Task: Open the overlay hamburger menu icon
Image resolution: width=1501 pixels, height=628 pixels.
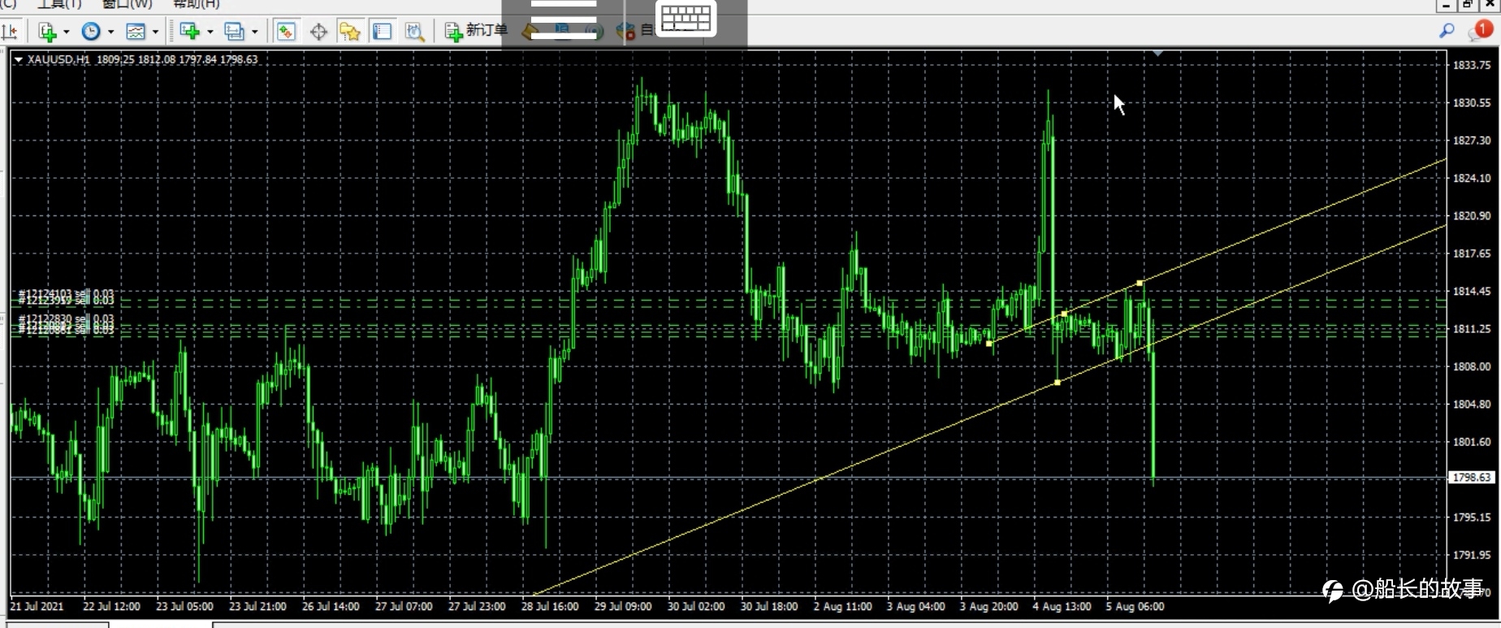Action: pos(563,19)
